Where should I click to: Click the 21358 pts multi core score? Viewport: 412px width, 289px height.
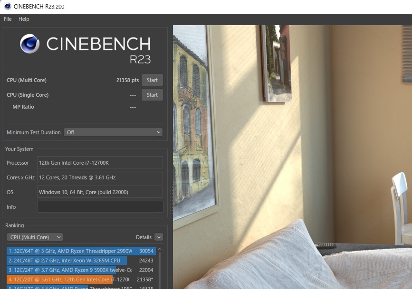coord(127,80)
